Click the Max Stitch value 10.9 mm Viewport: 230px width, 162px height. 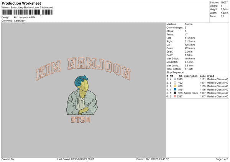(x=190, y=58)
